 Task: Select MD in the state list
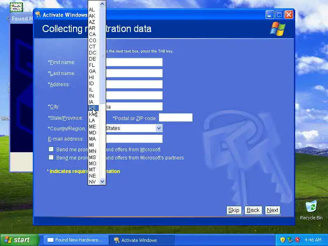(93, 132)
